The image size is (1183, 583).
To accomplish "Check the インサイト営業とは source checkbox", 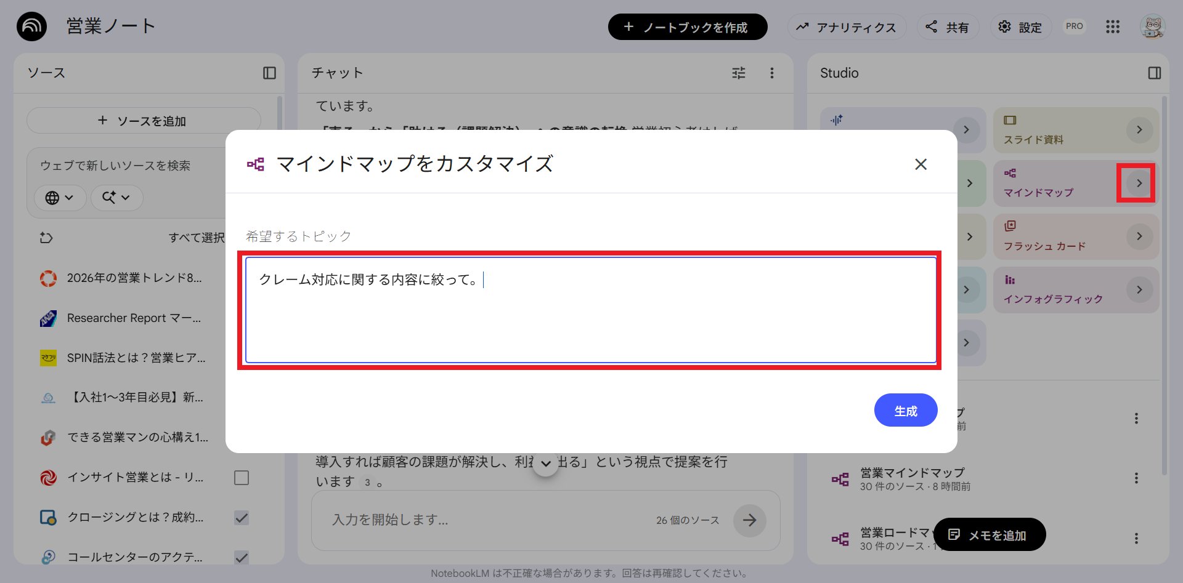I will (242, 478).
